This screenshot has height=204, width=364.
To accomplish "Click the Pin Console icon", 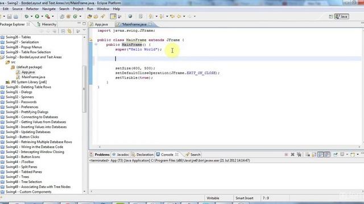I will point(335,155).
